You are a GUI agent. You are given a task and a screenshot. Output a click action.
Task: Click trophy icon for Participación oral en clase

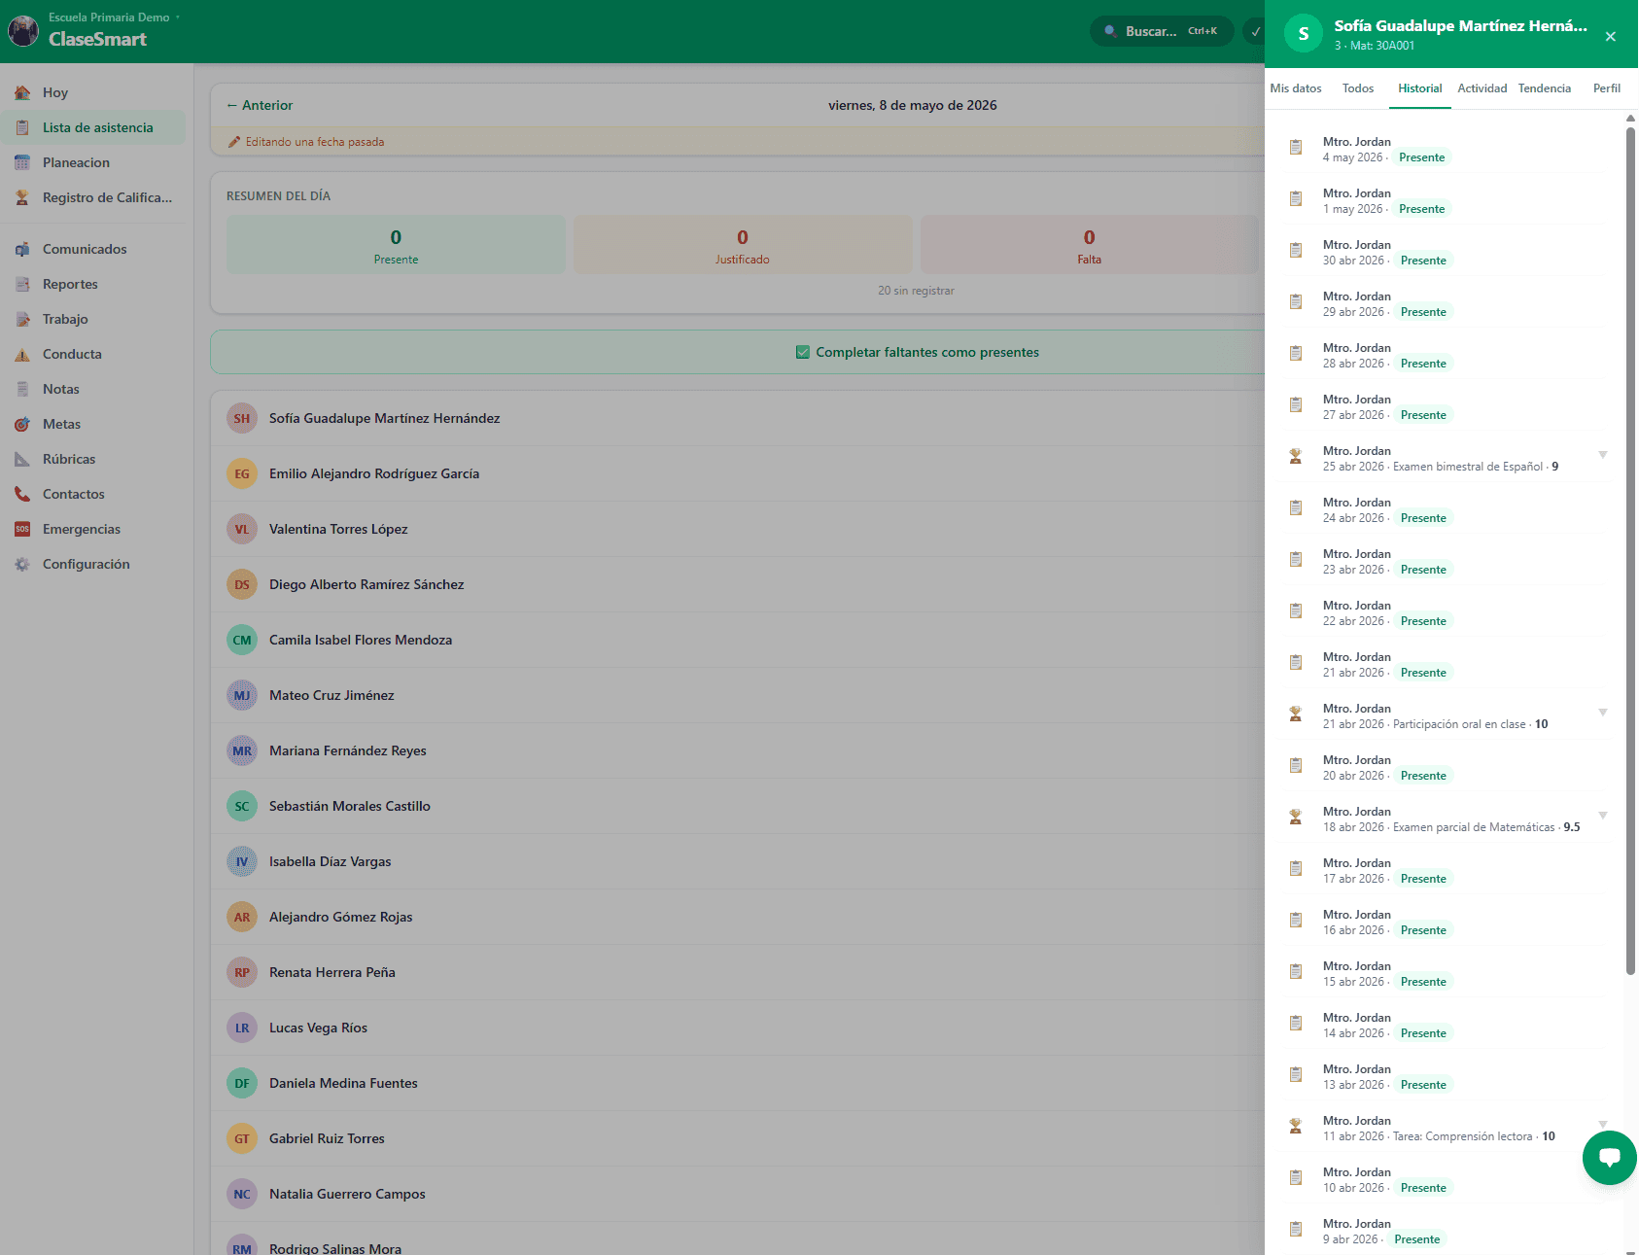[x=1295, y=714]
